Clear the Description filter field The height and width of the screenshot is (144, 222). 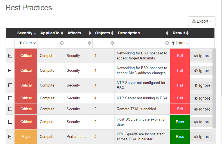tap(167, 43)
